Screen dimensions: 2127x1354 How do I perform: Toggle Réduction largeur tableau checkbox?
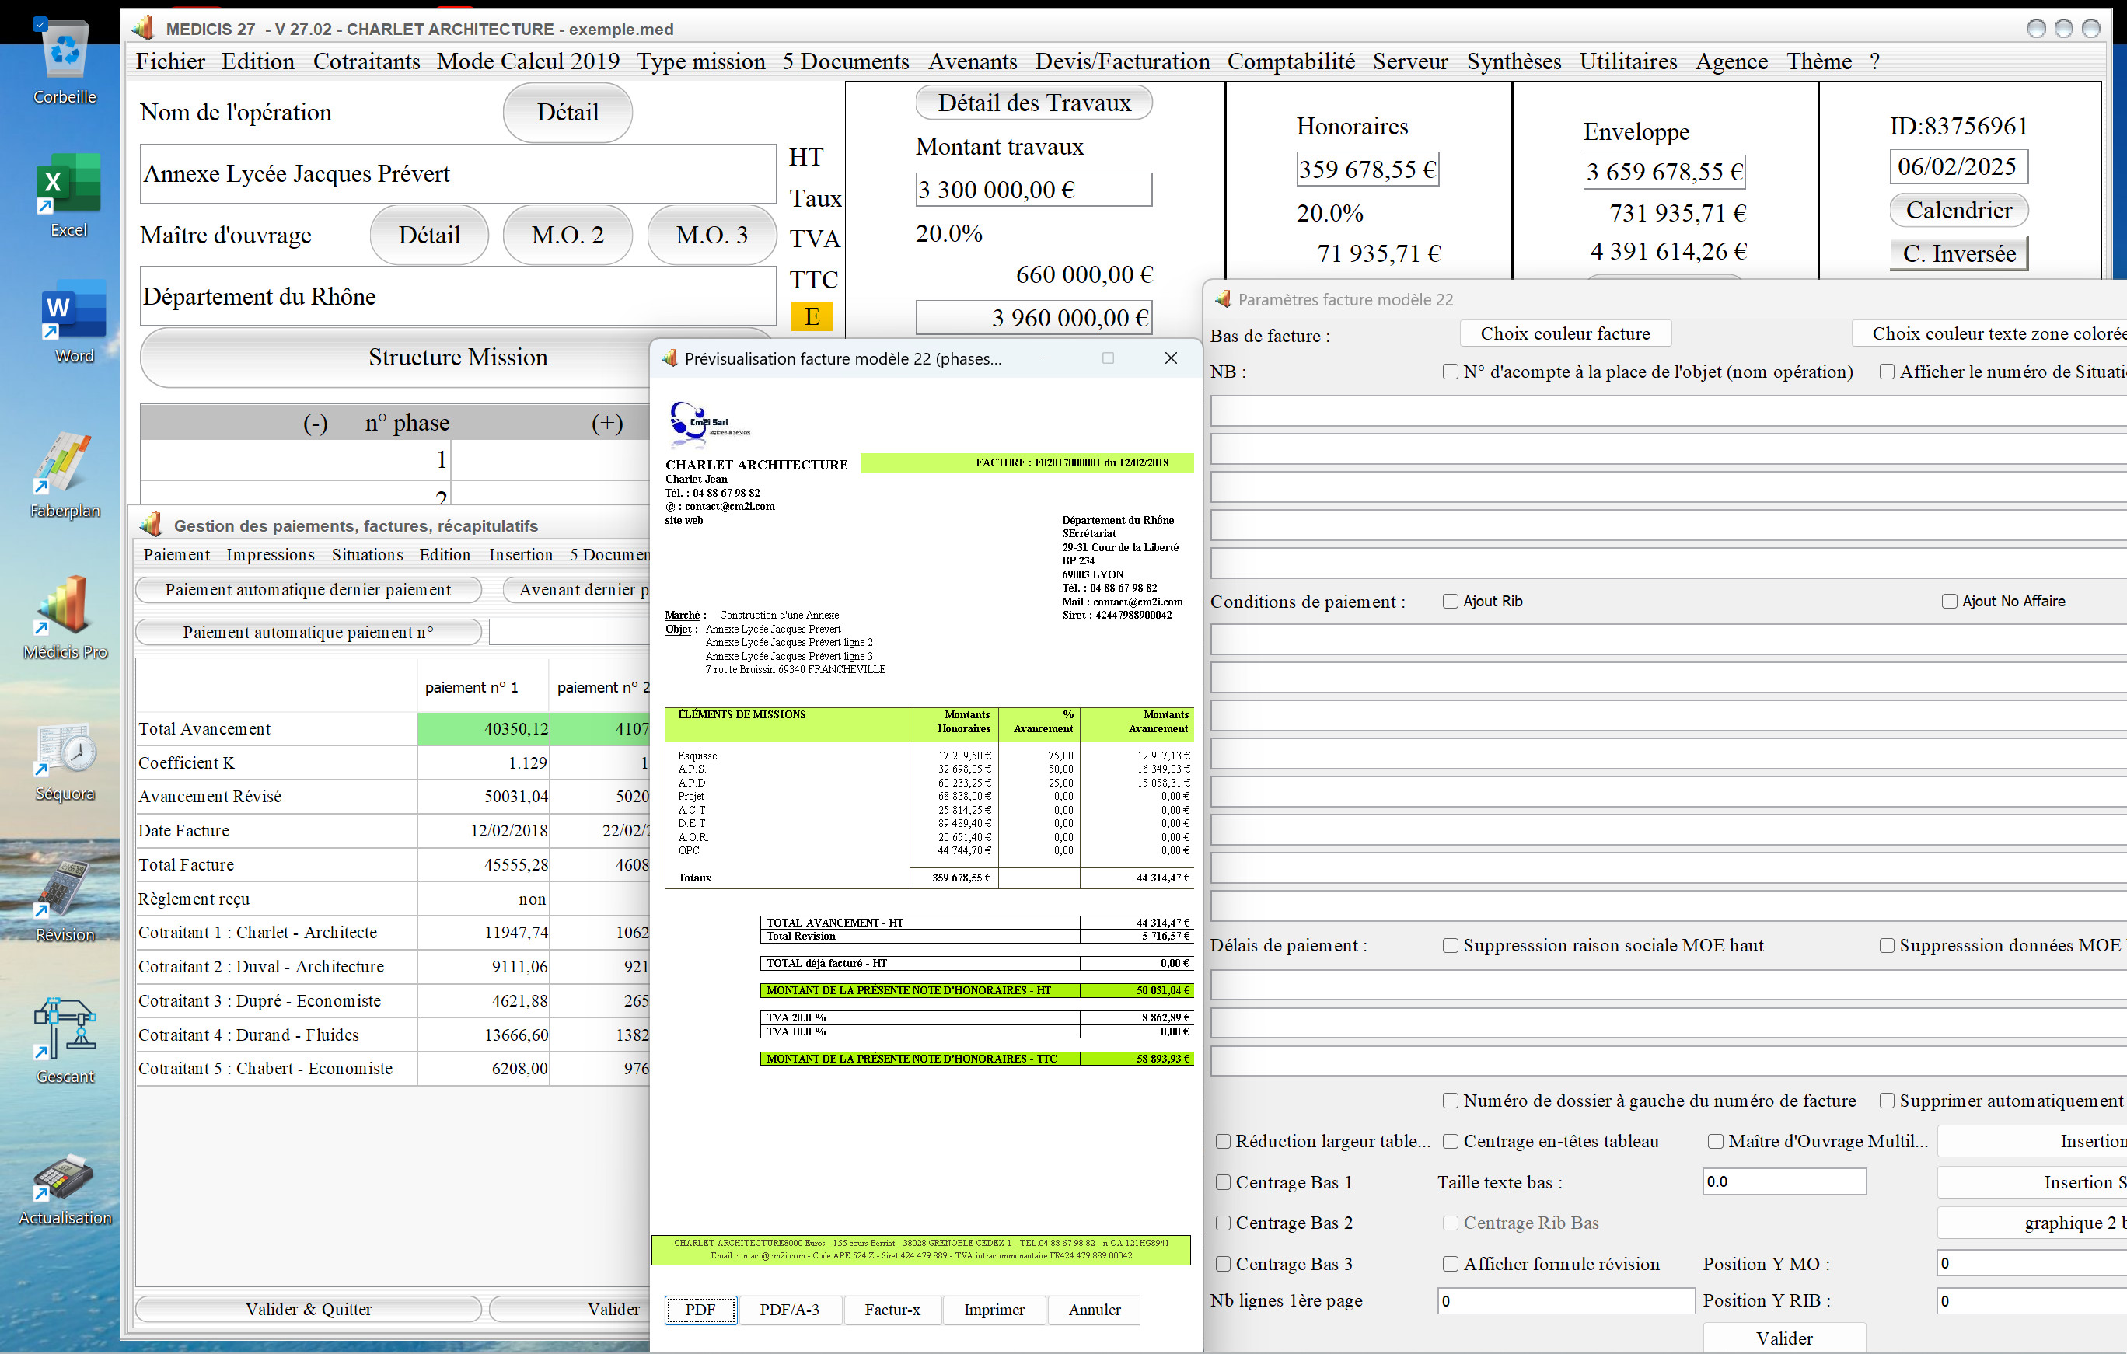coord(1223,1141)
